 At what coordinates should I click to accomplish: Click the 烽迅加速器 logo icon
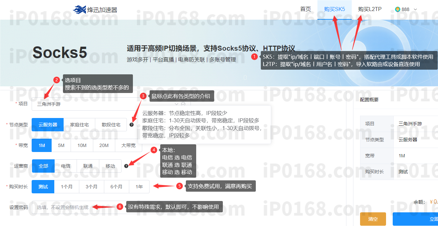79,10
